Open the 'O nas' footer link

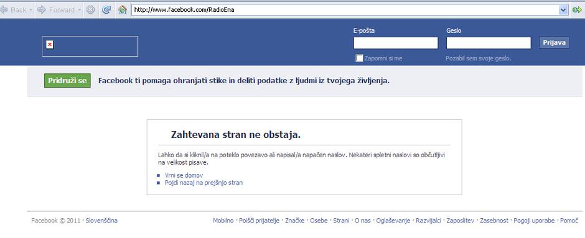pos(363,221)
